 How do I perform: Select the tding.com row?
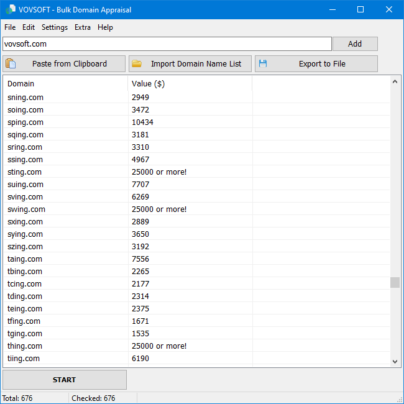point(196,296)
